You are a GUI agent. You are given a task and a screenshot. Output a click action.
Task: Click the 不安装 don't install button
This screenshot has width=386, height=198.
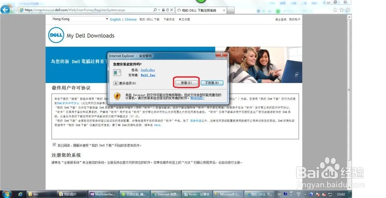(212, 83)
